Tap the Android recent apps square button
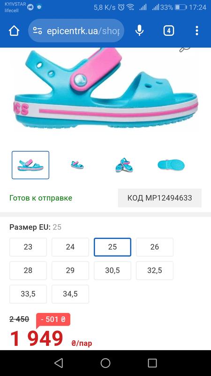The width and height of the screenshot is (211, 376). coord(152,363)
